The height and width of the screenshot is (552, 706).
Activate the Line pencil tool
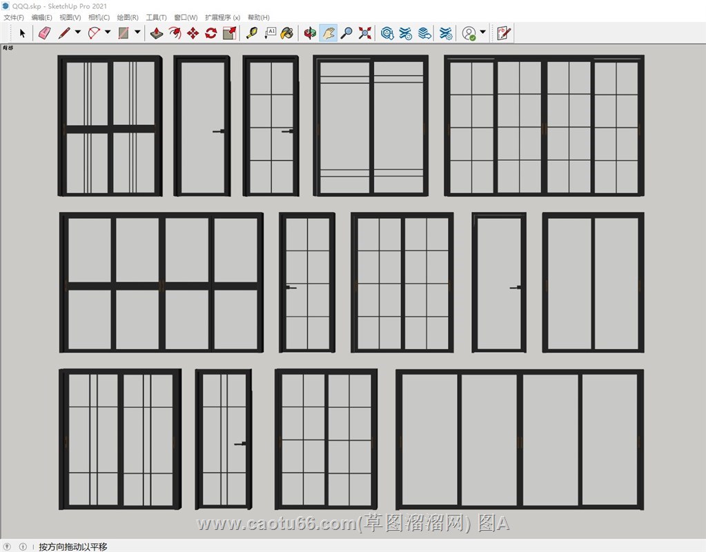tap(64, 33)
